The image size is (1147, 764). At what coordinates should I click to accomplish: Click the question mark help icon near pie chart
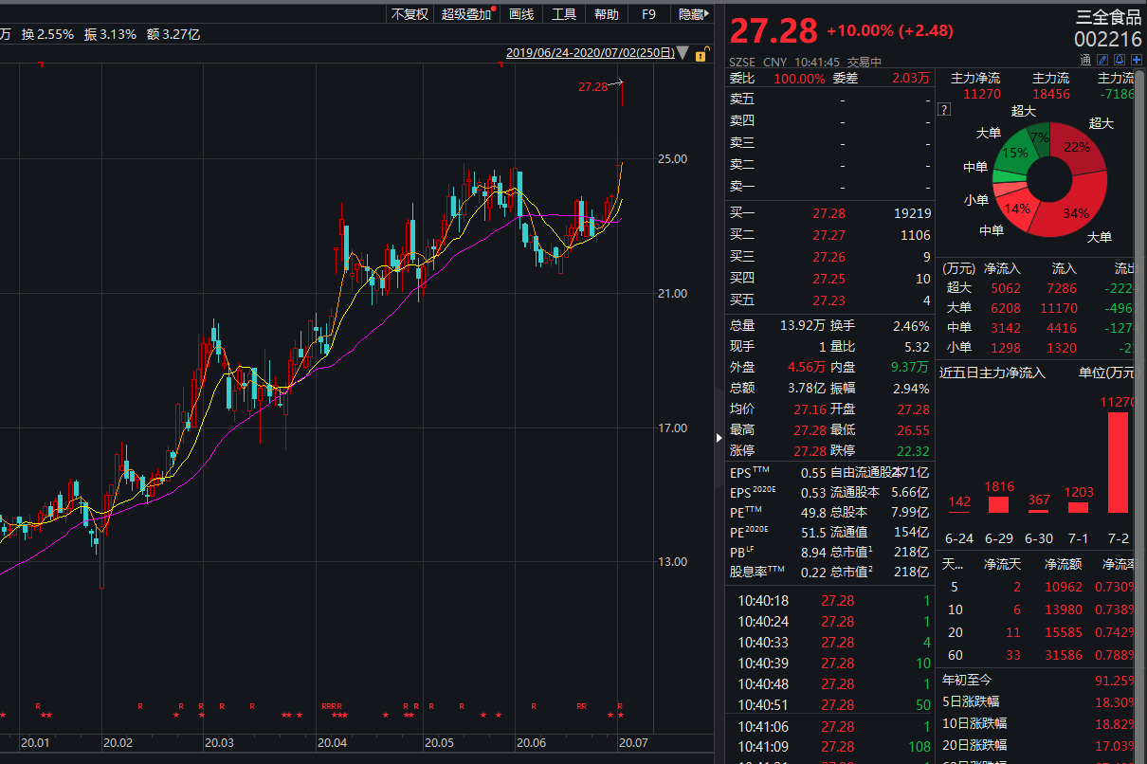coord(944,110)
